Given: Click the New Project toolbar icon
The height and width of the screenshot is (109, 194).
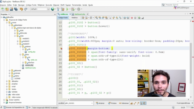Looking at the screenshot, I should coord(7,9).
